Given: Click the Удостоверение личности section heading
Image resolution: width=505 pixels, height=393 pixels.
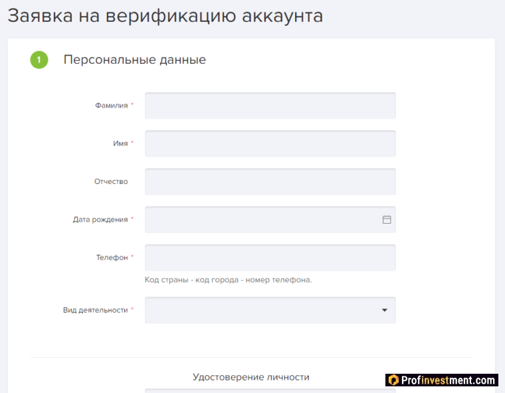Looking at the screenshot, I should pos(251,377).
